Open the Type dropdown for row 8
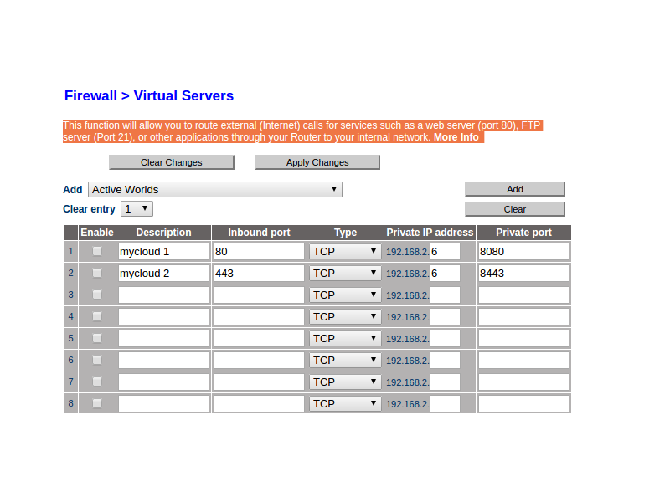 (345, 404)
